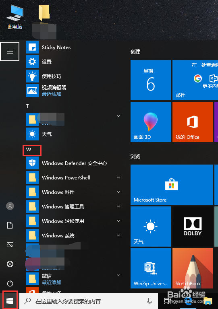This screenshot has width=218, height=309.
Task: Open the calendar tile showing 星期一 6
Action: [151, 80]
